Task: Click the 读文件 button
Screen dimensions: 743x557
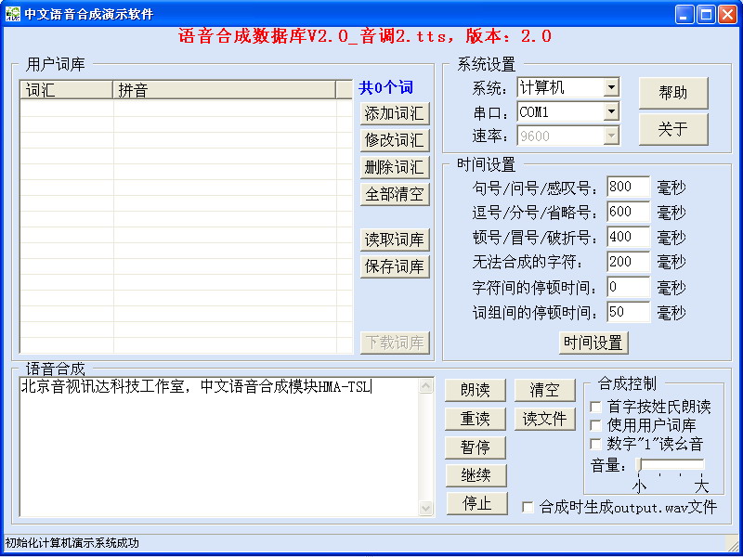Action: (x=545, y=419)
